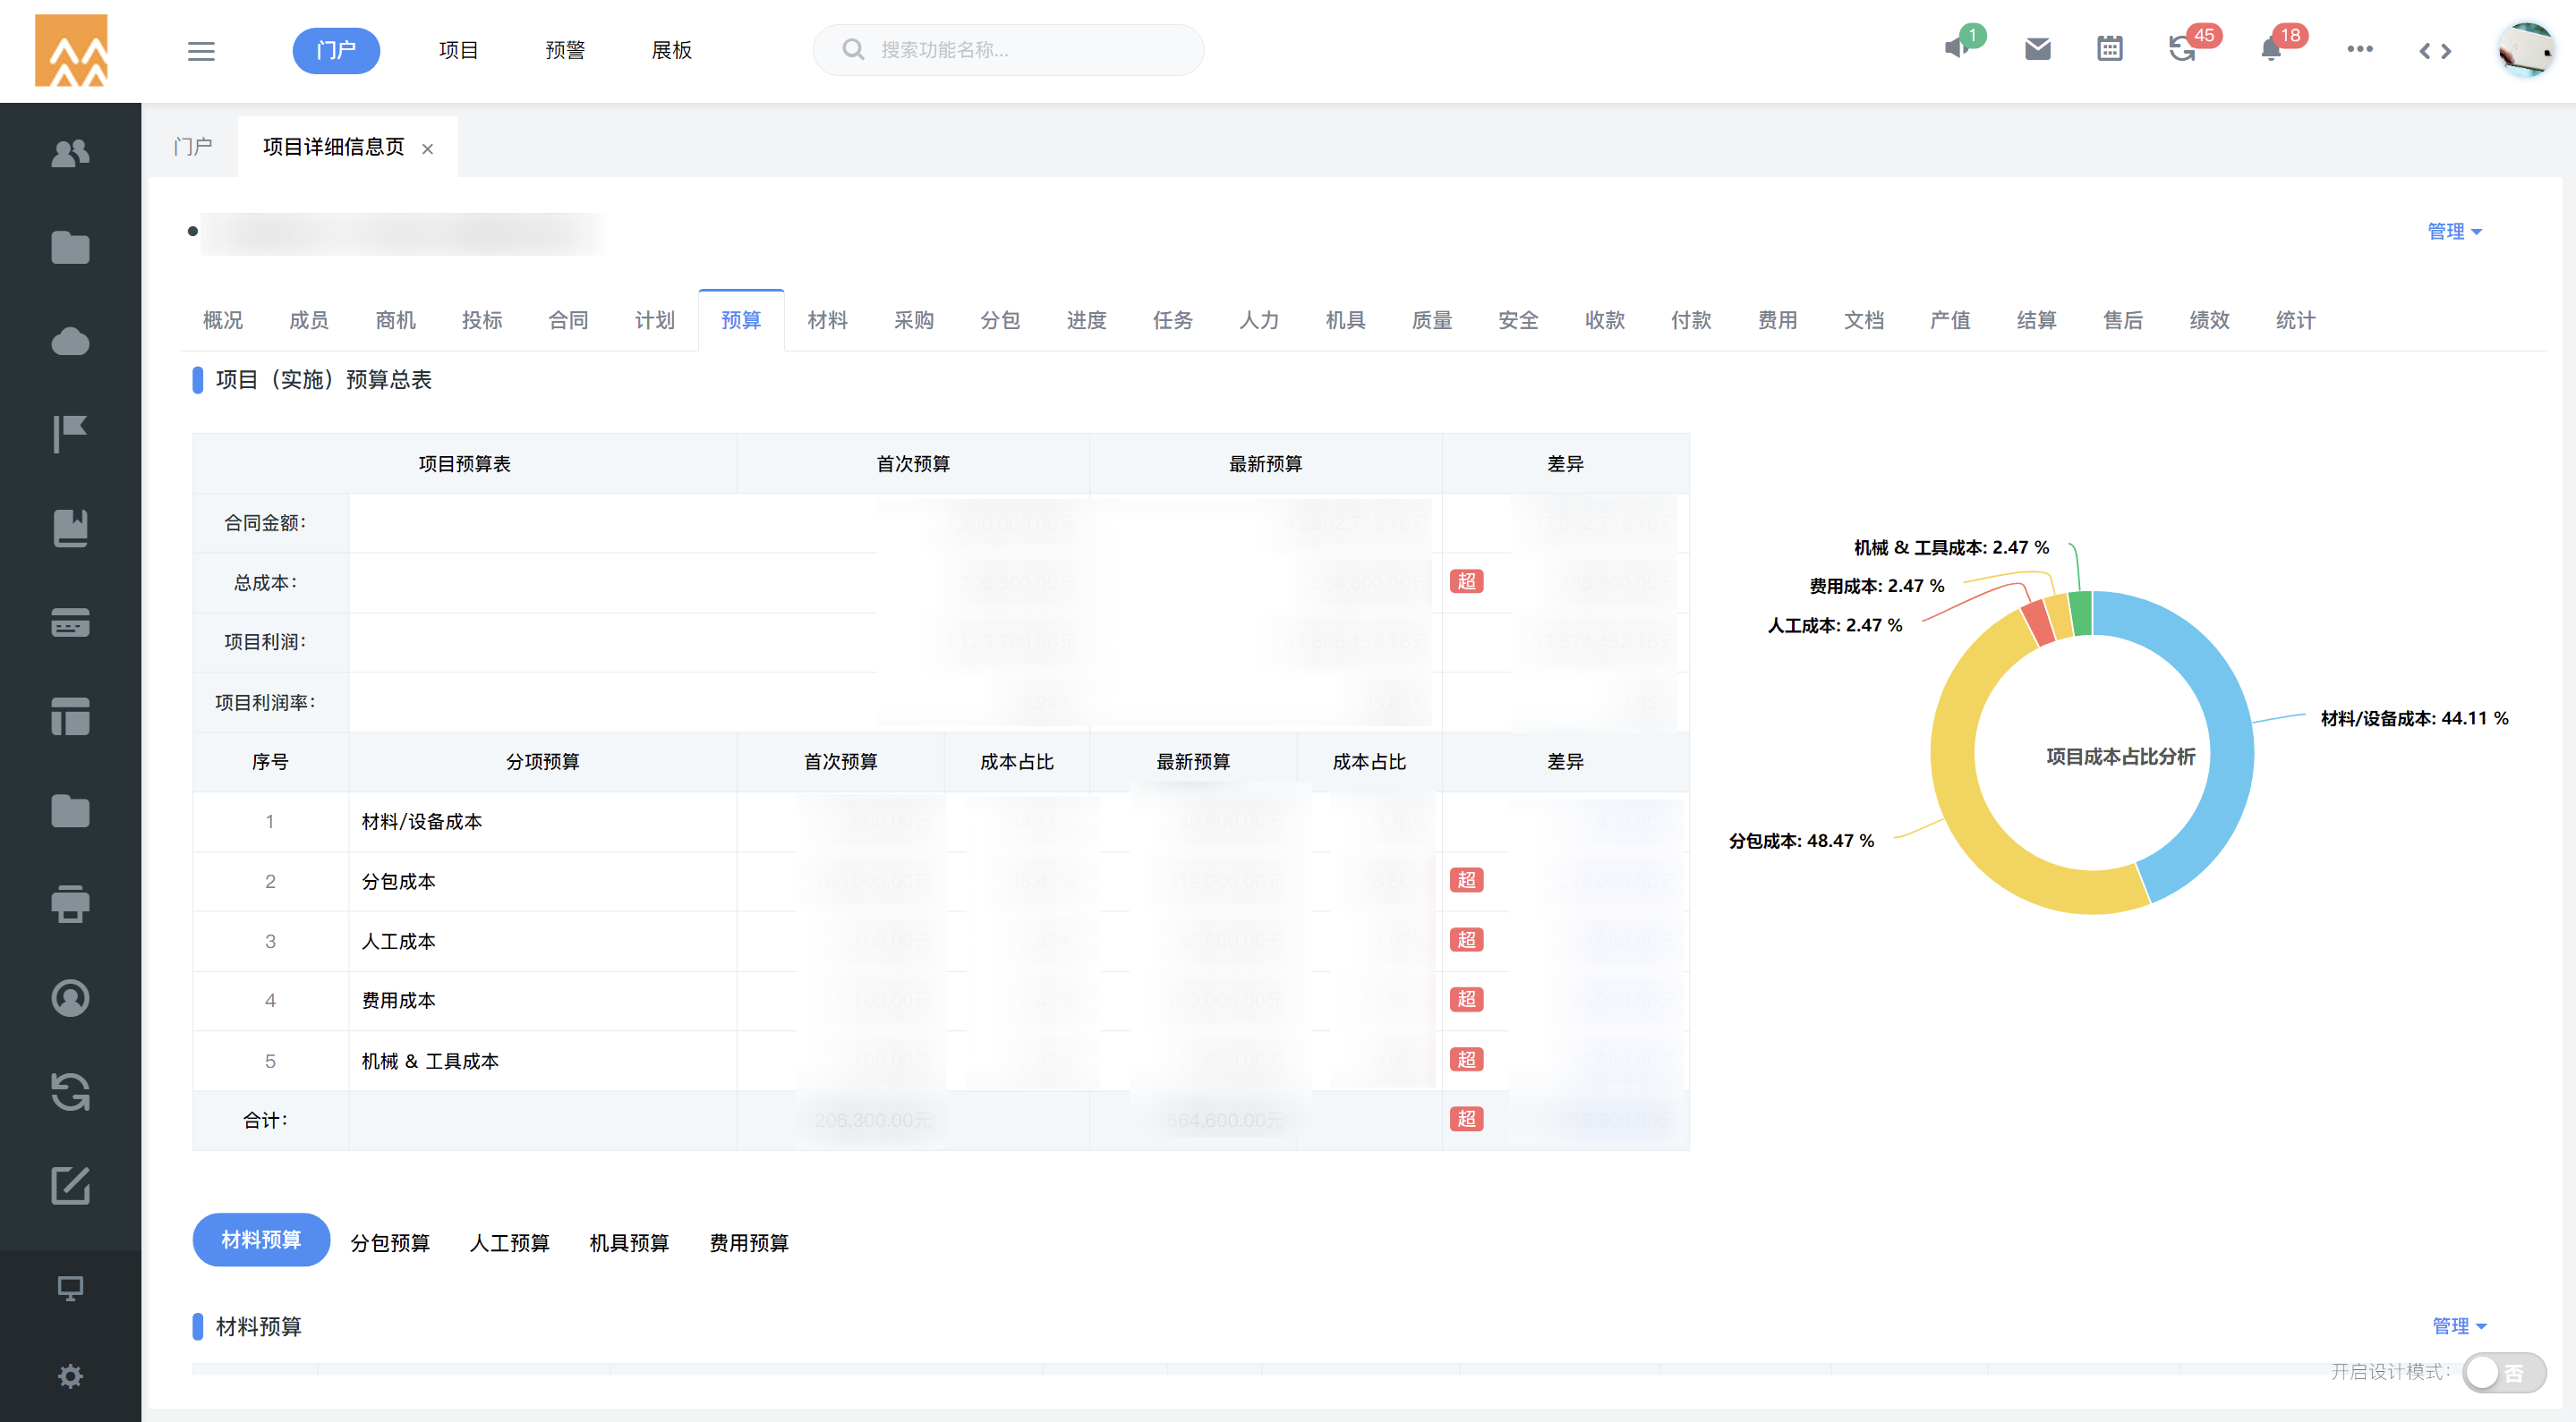Open the settings gear in sidebar
This screenshot has height=1422, width=2576.
click(70, 1376)
